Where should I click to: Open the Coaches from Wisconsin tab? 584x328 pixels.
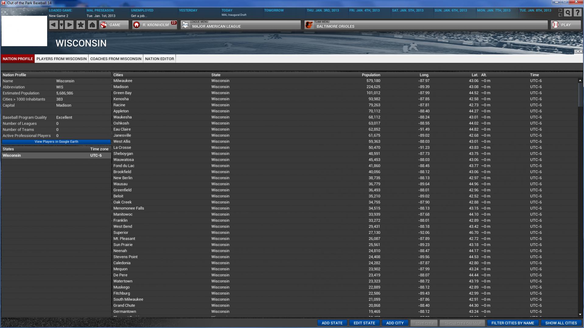(116, 59)
